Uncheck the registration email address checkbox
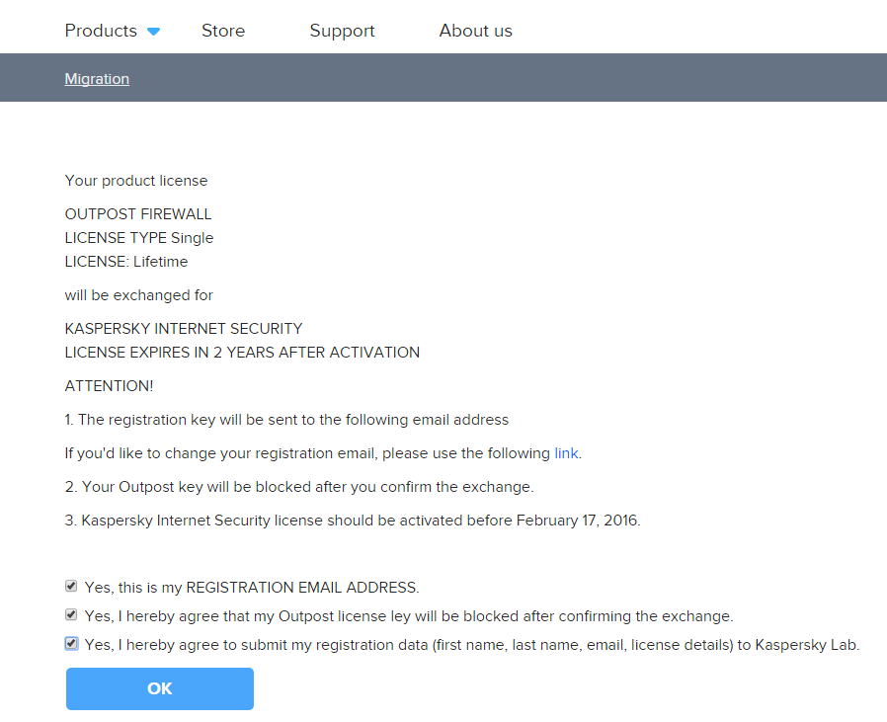This screenshot has height=722, width=887. coord(71,587)
